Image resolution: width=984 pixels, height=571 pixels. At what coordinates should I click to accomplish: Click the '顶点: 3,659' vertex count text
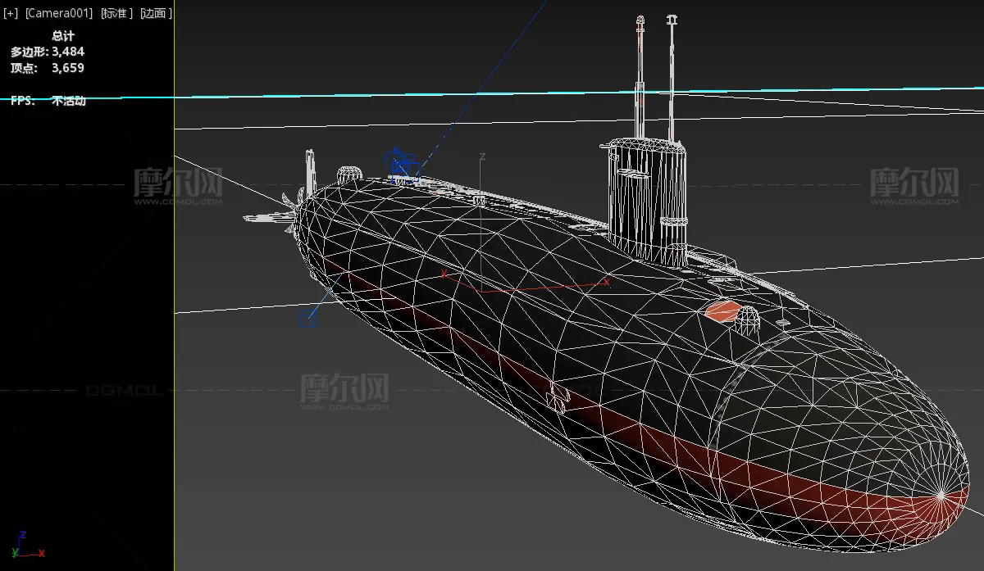48,68
